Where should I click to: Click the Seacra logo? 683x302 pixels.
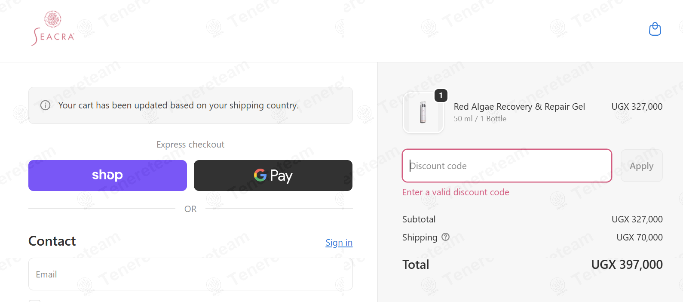[53, 28]
